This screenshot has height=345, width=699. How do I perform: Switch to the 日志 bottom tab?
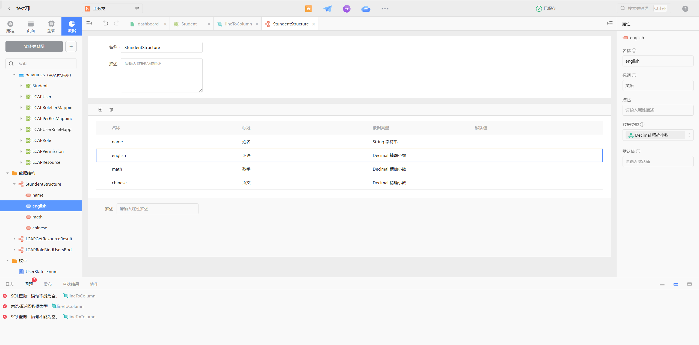(10, 284)
